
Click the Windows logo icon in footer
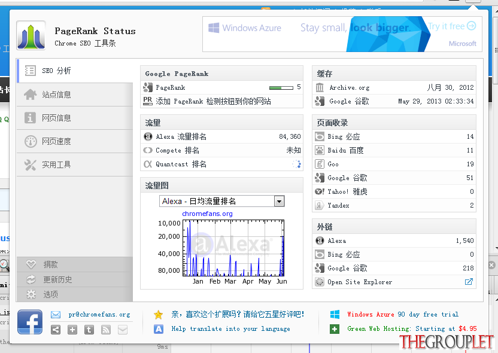click(x=335, y=314)
